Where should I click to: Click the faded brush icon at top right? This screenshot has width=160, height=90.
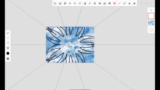142,3
